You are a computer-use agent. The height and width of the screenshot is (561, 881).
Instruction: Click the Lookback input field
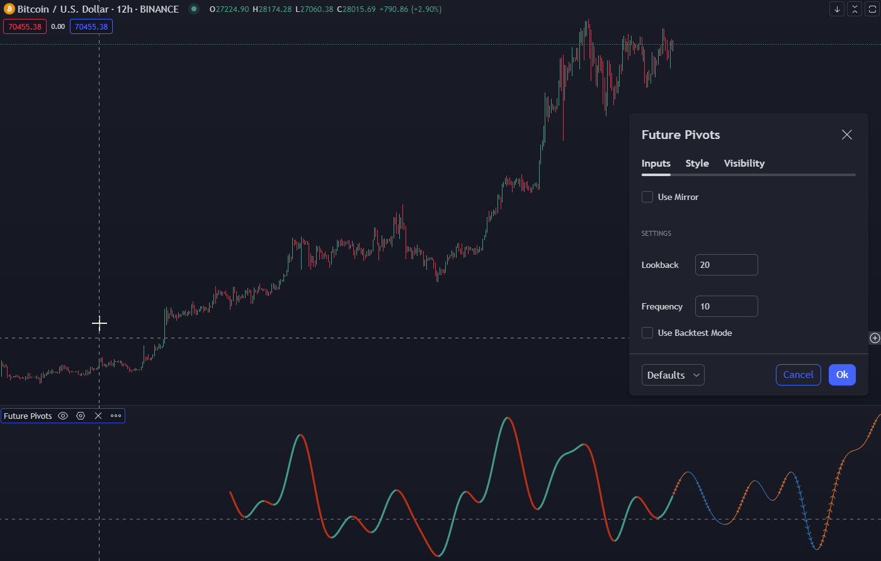point(726,265)
